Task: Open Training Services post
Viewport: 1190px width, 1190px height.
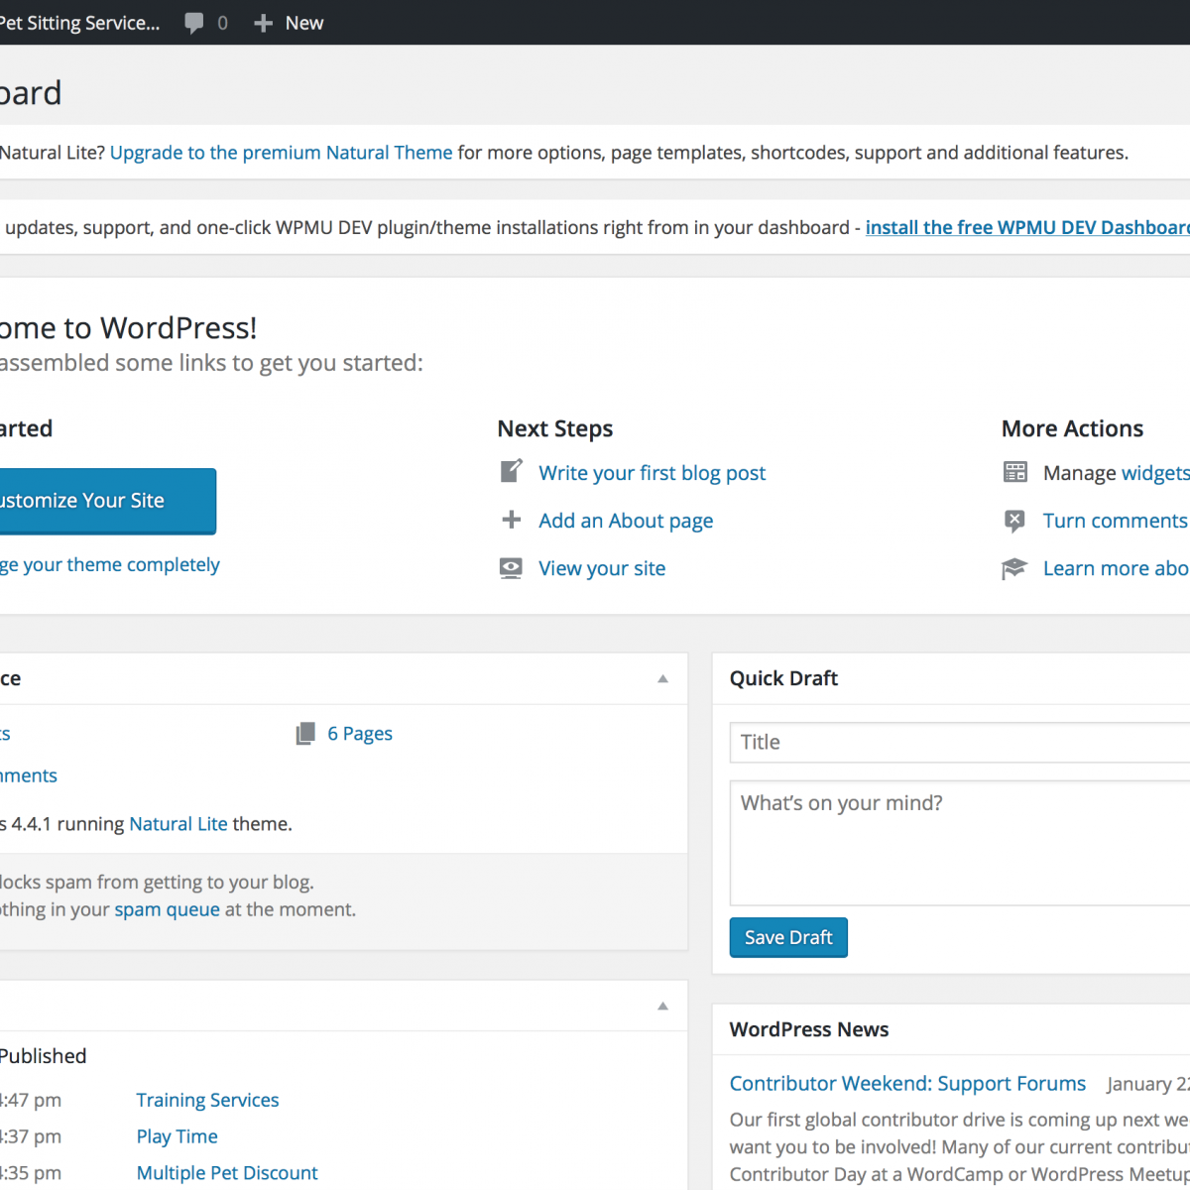Action: [207, 1100]
